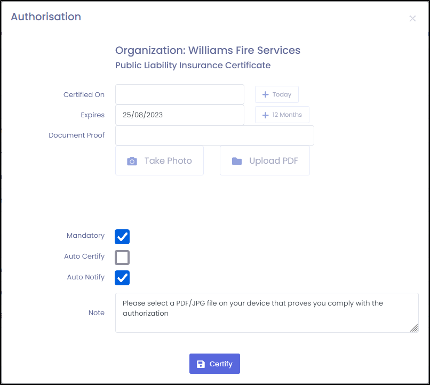Click inside the Note text area
430x385 pixels.
click(x=267, y=312)
